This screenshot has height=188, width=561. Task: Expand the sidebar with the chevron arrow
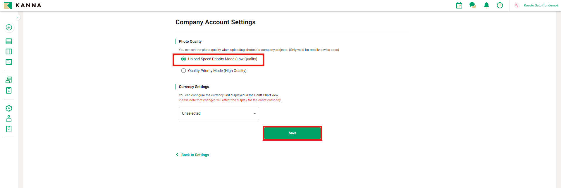(18, 18)
